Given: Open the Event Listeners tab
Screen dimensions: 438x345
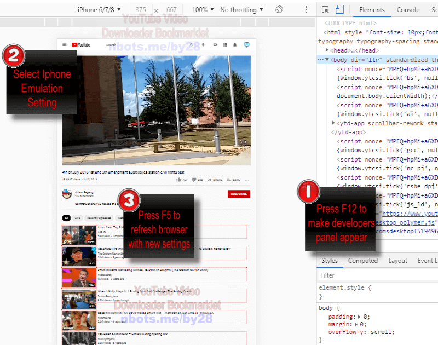Looking at the screenshot, I should 427,261.
